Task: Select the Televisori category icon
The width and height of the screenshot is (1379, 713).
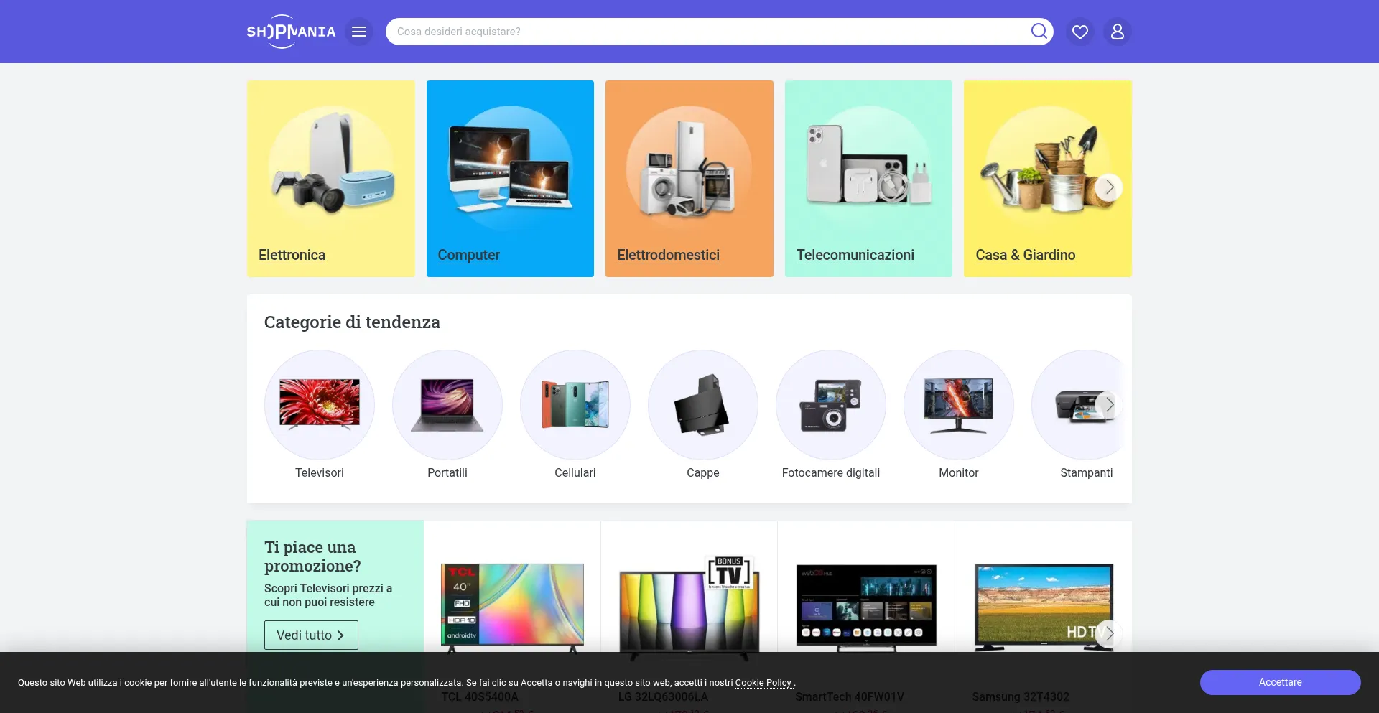Action: (320, 405)
